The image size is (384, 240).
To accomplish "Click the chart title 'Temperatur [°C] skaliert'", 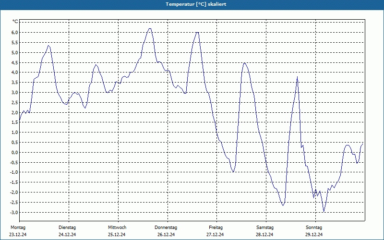I will [x=196, y=4].
